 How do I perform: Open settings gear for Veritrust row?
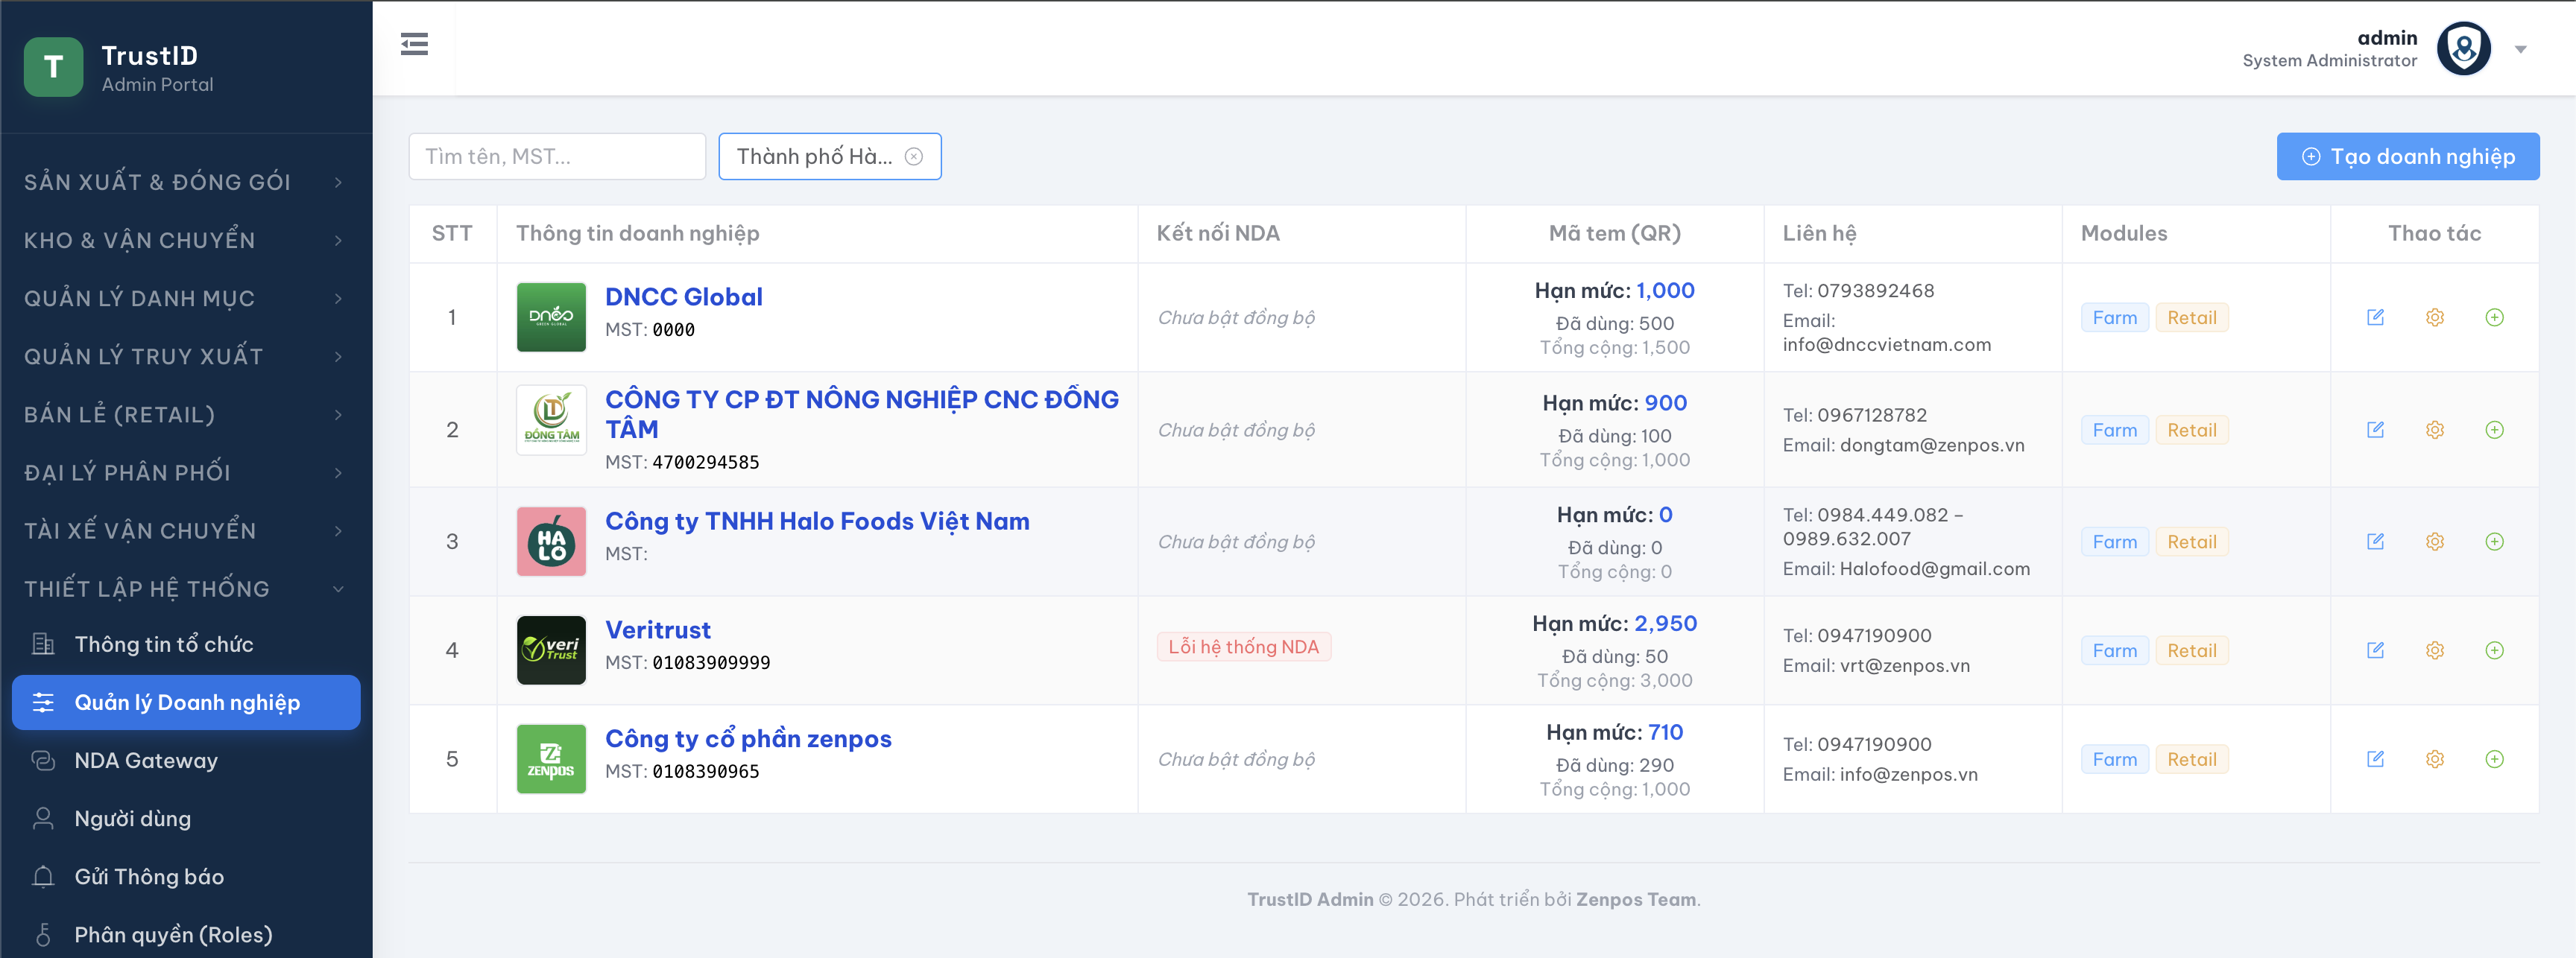pos(2435,650)
